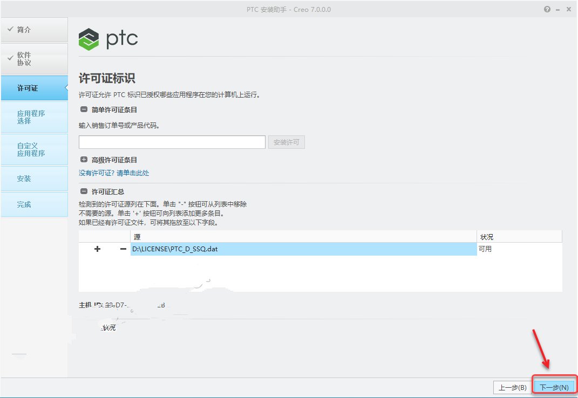The width and height of the screenshot is (578, 398).
Task: Collapse the 许可证汇总 section
Action: pos(84,191)
